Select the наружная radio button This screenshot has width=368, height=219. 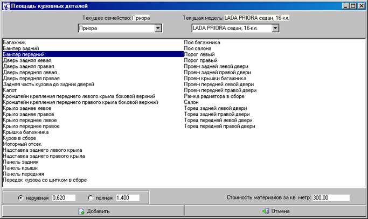pyautogui.click(x=20, y=198)
